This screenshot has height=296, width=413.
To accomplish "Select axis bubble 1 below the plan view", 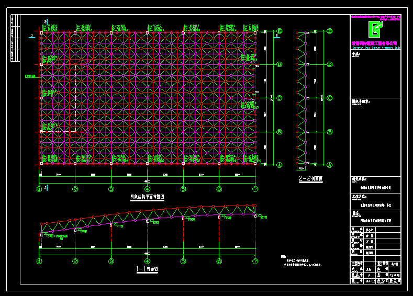I will tap(39, 189).
